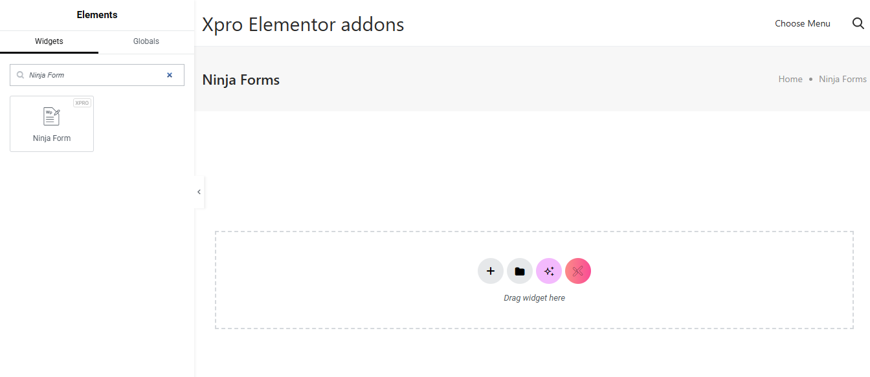Clear the widget search text
Image resolution: width=870 pixels, height=377 pixels.
(170, 75)
